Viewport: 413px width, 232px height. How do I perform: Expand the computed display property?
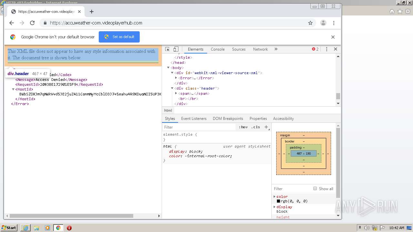(275, 207)
